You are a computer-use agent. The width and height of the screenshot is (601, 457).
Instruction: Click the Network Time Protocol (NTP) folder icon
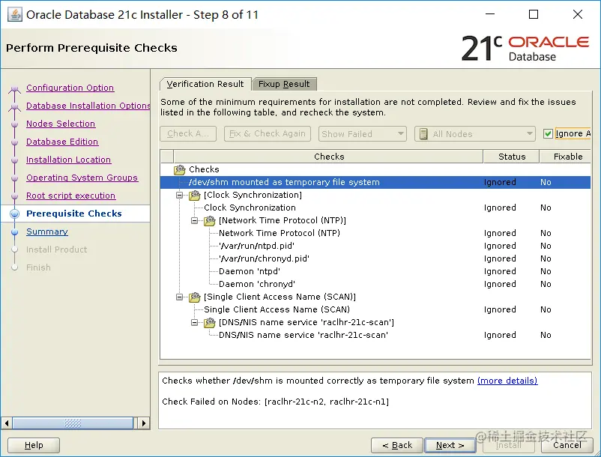click(209, 220)
